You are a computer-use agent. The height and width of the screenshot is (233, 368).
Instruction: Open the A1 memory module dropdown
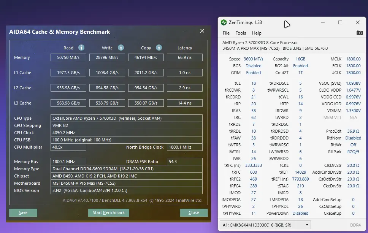point(265,225)
